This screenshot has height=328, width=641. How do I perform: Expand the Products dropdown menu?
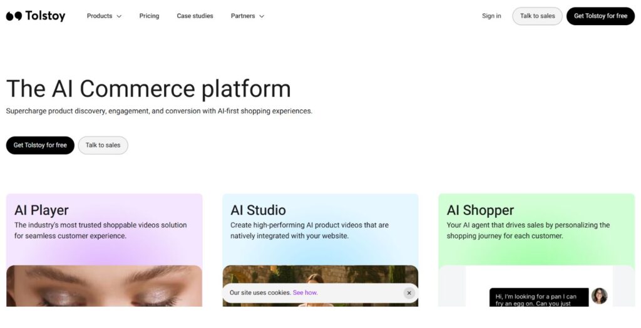pyautogui.click(x=105, y=16)
